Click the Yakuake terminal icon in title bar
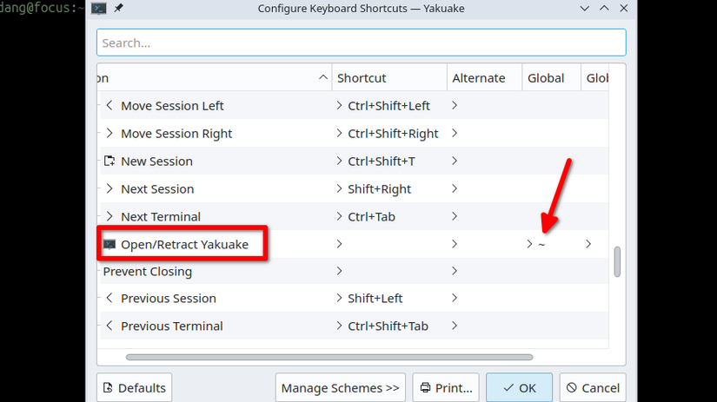717x402 pixels. coord(100,9)
